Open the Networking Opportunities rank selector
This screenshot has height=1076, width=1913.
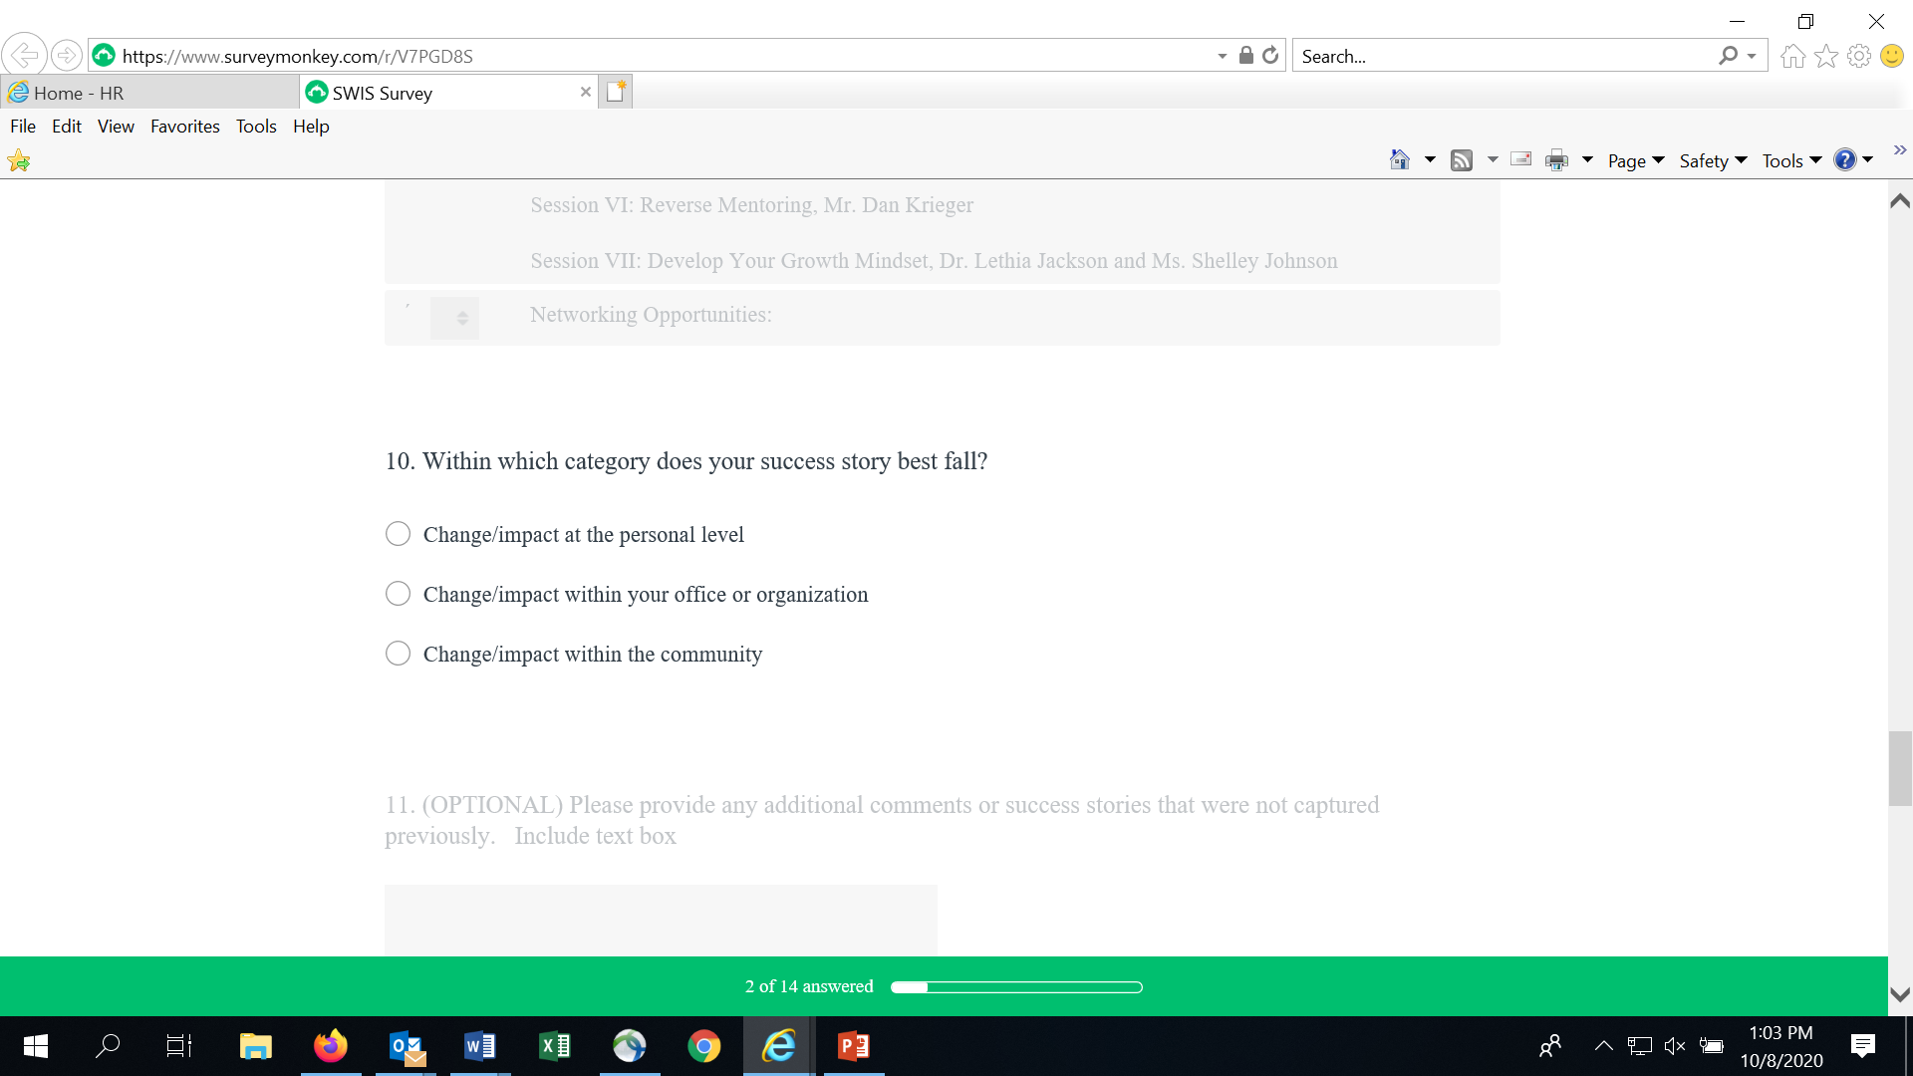point(455,318)
